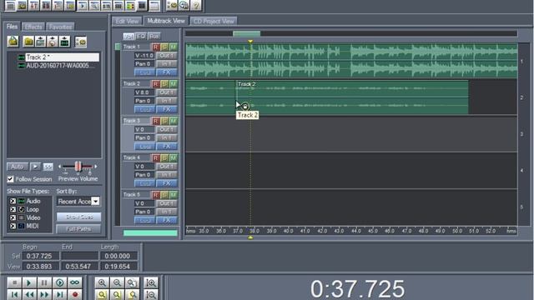Image resolution: width=534 pixels, height=300 pixels.
Task: Click the green horizontal view range bar above tracks
Action: [247, 33]
